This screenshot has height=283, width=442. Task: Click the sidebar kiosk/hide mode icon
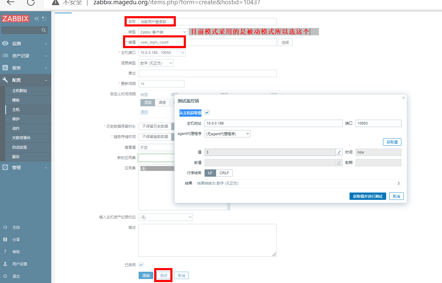click(x=44, y=19)
